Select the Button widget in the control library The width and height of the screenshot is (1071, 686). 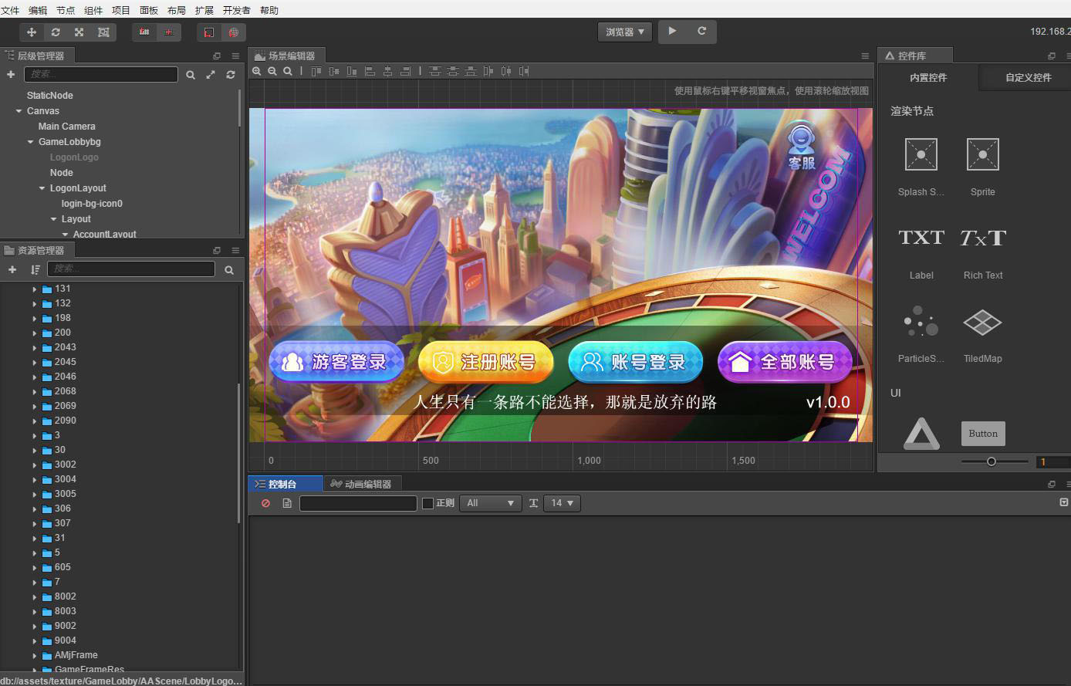coord(982,433)
